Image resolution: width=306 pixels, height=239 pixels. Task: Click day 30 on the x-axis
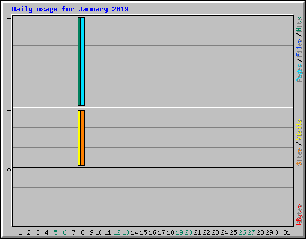[278, 232]
